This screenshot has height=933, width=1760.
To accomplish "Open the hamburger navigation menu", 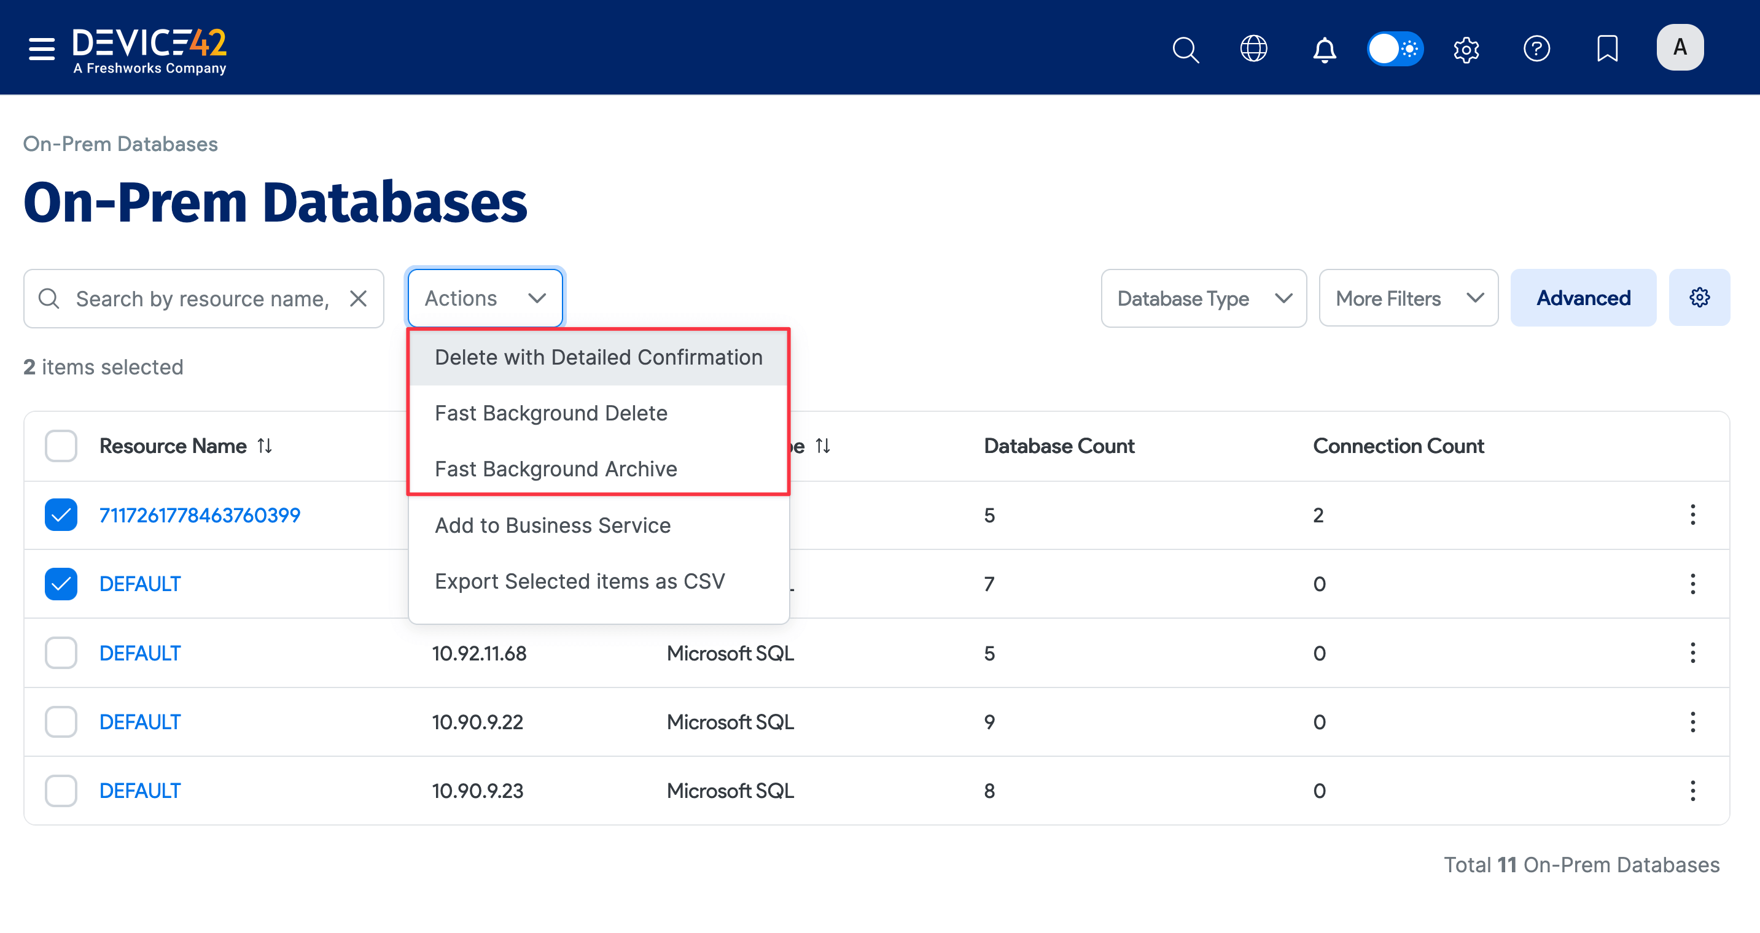I will (41, 49).
